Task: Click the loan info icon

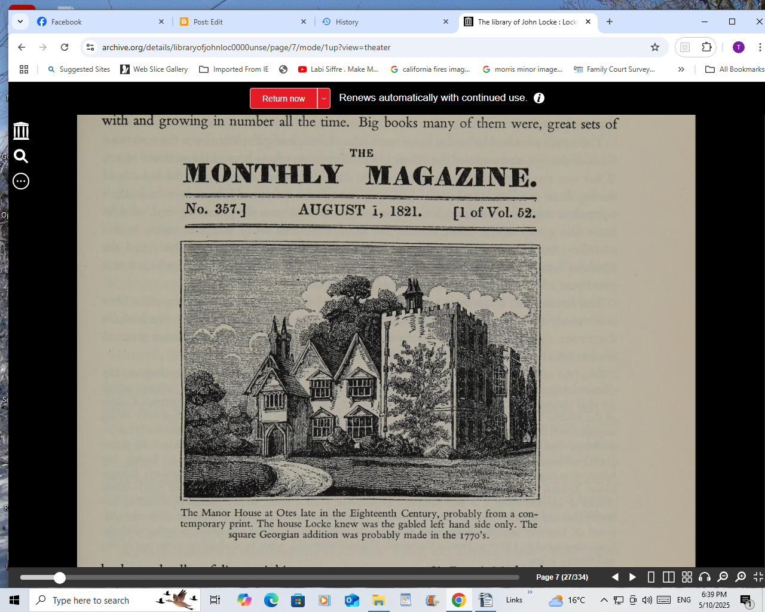Action: pos(539,98)
